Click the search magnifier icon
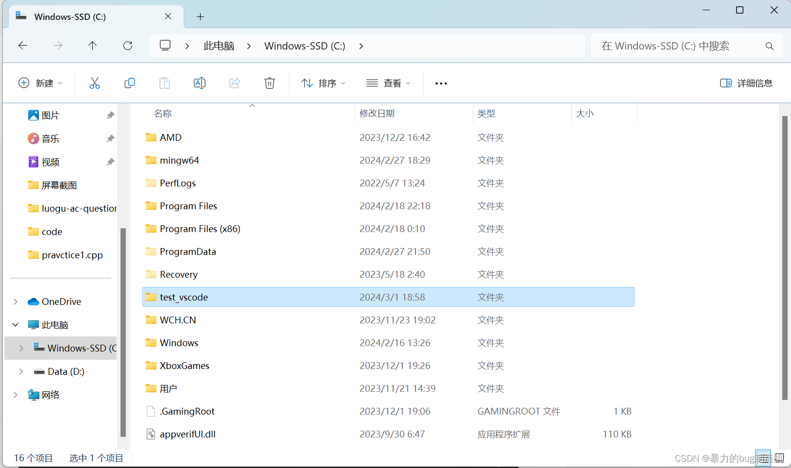 click(x=769, y=46)
